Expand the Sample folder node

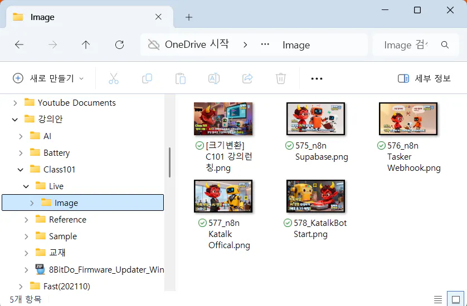coord(26,236)
